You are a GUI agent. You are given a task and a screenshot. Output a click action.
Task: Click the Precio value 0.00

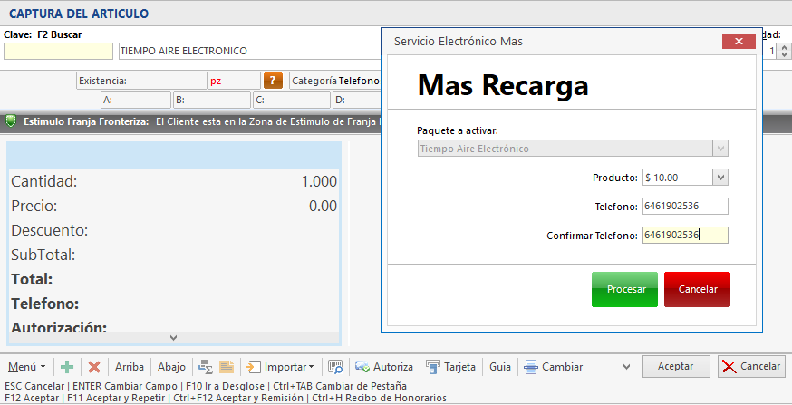pos(323,206)
